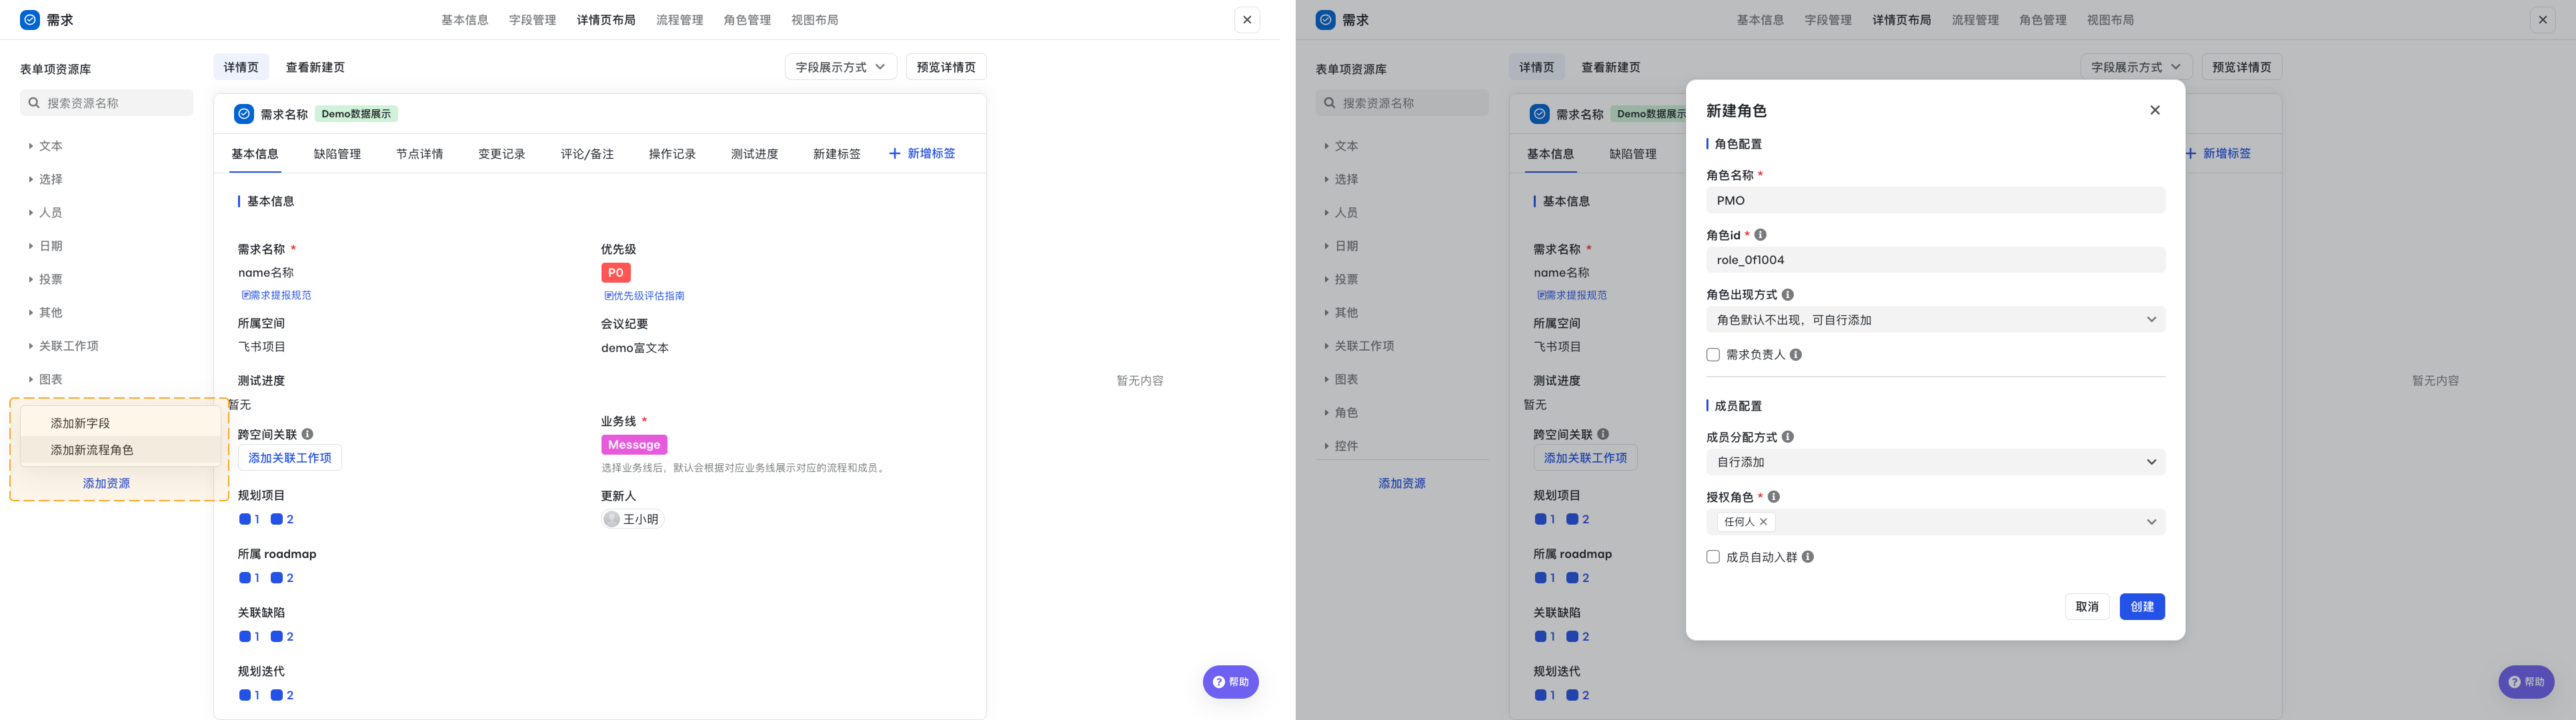This screenshot has height=720, width=2576.
Task: Click 新增标签 in the undimmed window
Action: (922, 154)
